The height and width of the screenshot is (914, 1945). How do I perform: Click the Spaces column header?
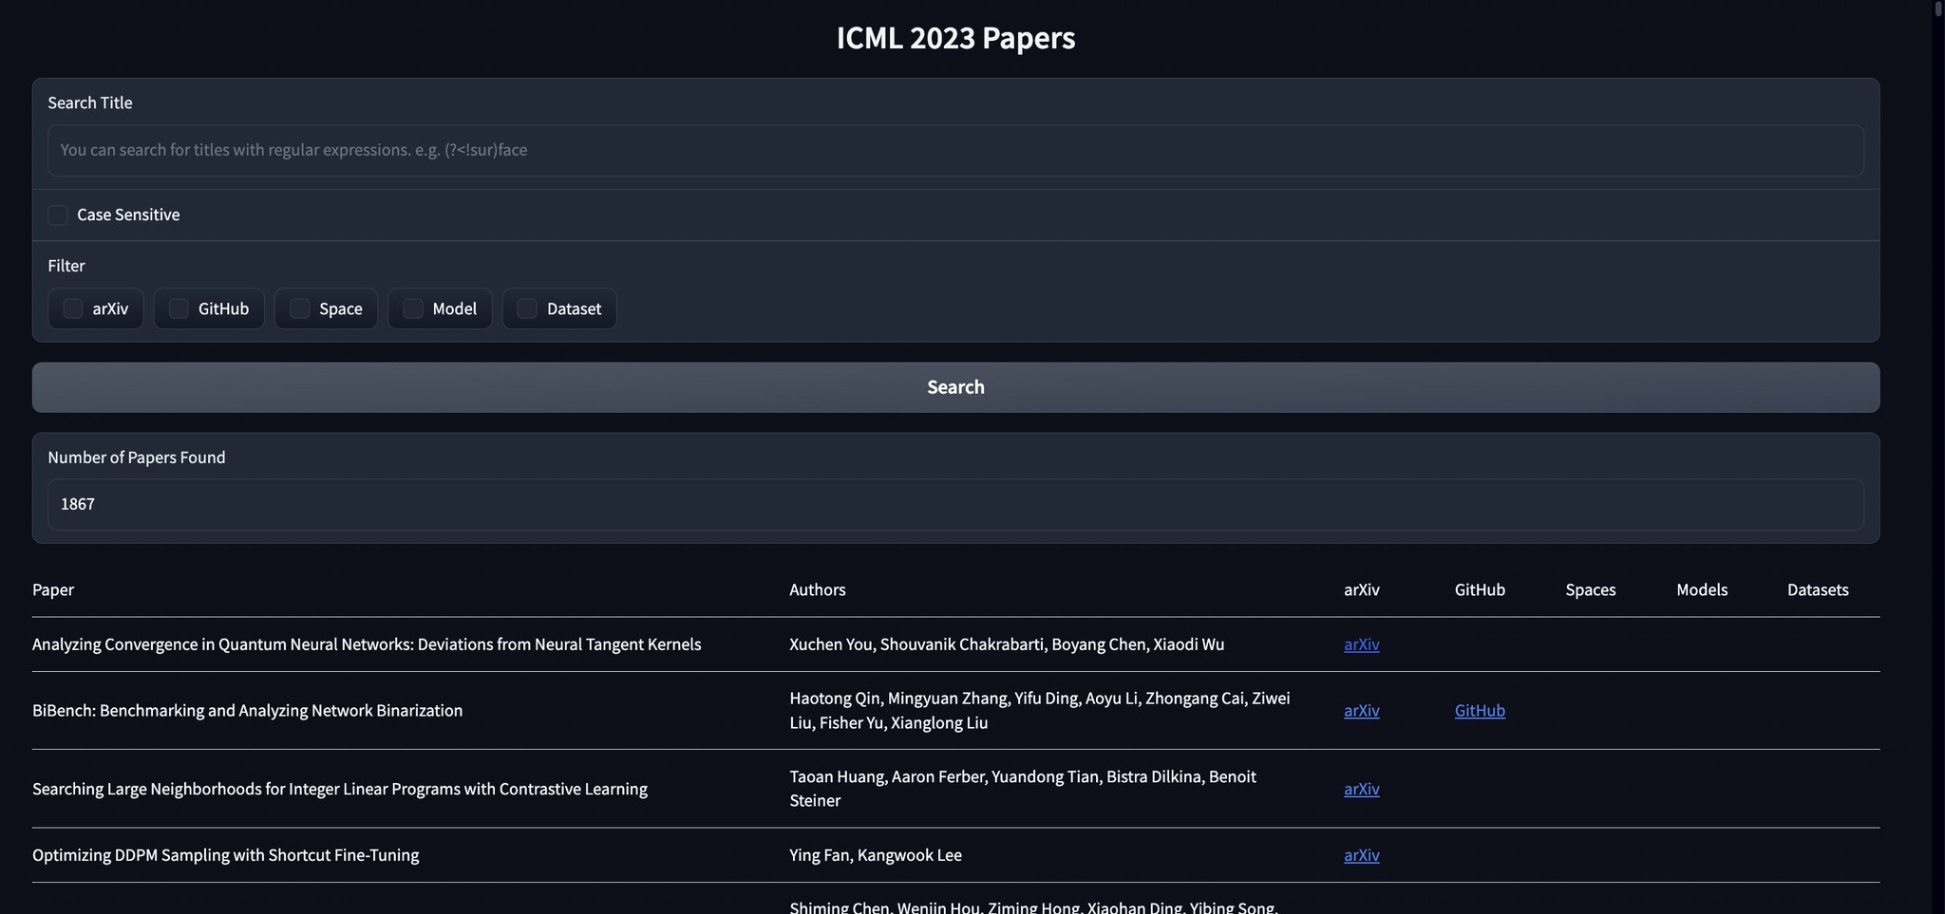[1591, 589]
